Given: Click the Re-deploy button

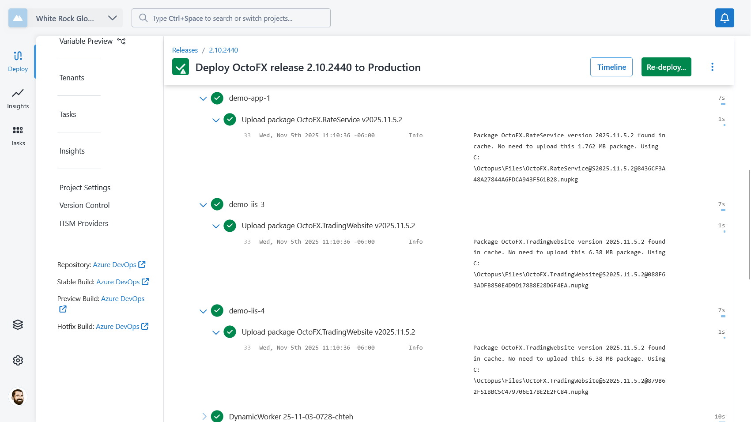Looking at the screenshot, I should [x=666, y=67].
